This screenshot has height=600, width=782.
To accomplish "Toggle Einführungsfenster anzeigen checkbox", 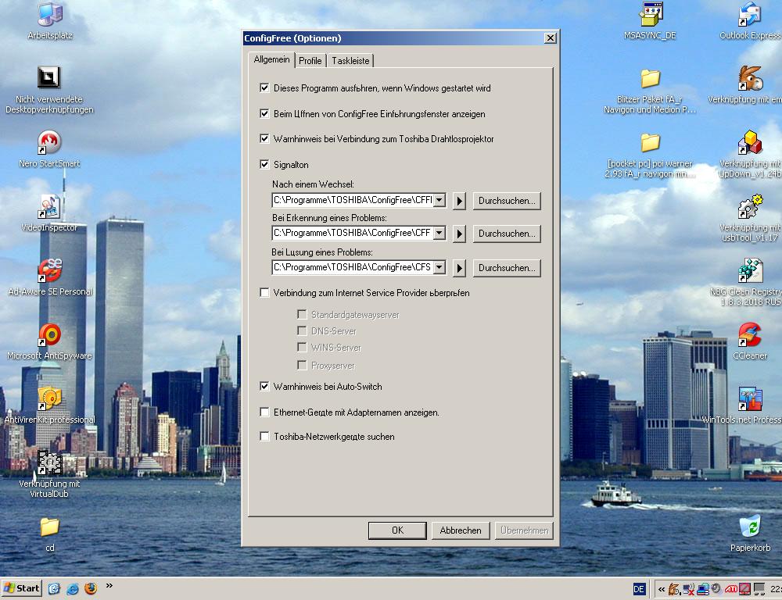I will click(265, 113).
